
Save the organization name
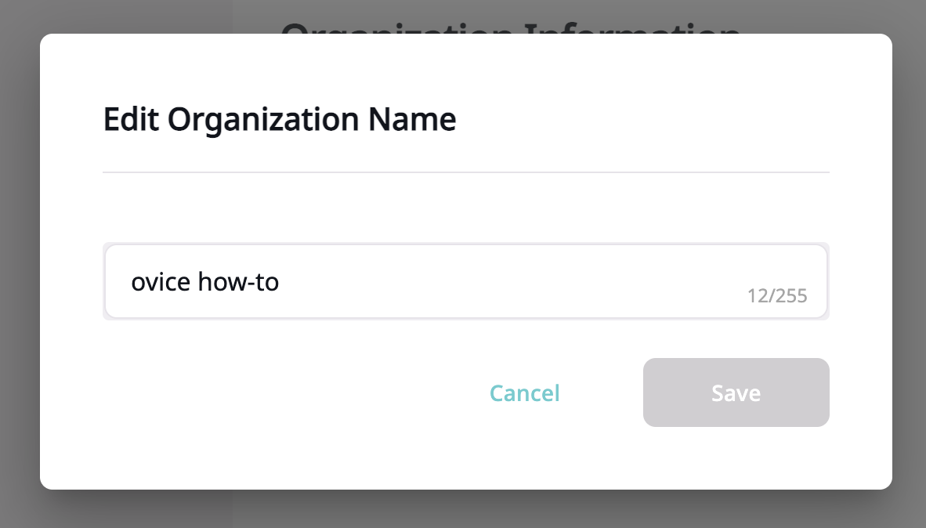tap(736, 392)
